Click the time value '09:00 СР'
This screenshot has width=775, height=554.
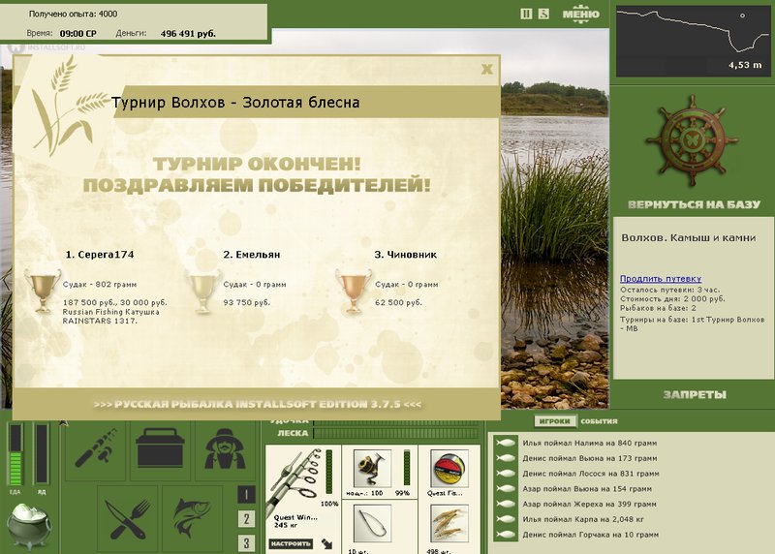tap(77, 34)
